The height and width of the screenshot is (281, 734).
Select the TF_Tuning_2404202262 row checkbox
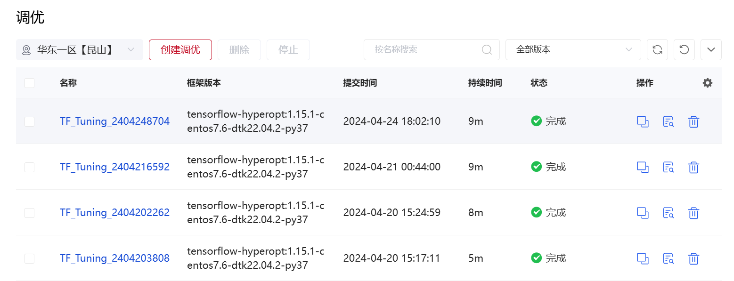pos(29,213)
